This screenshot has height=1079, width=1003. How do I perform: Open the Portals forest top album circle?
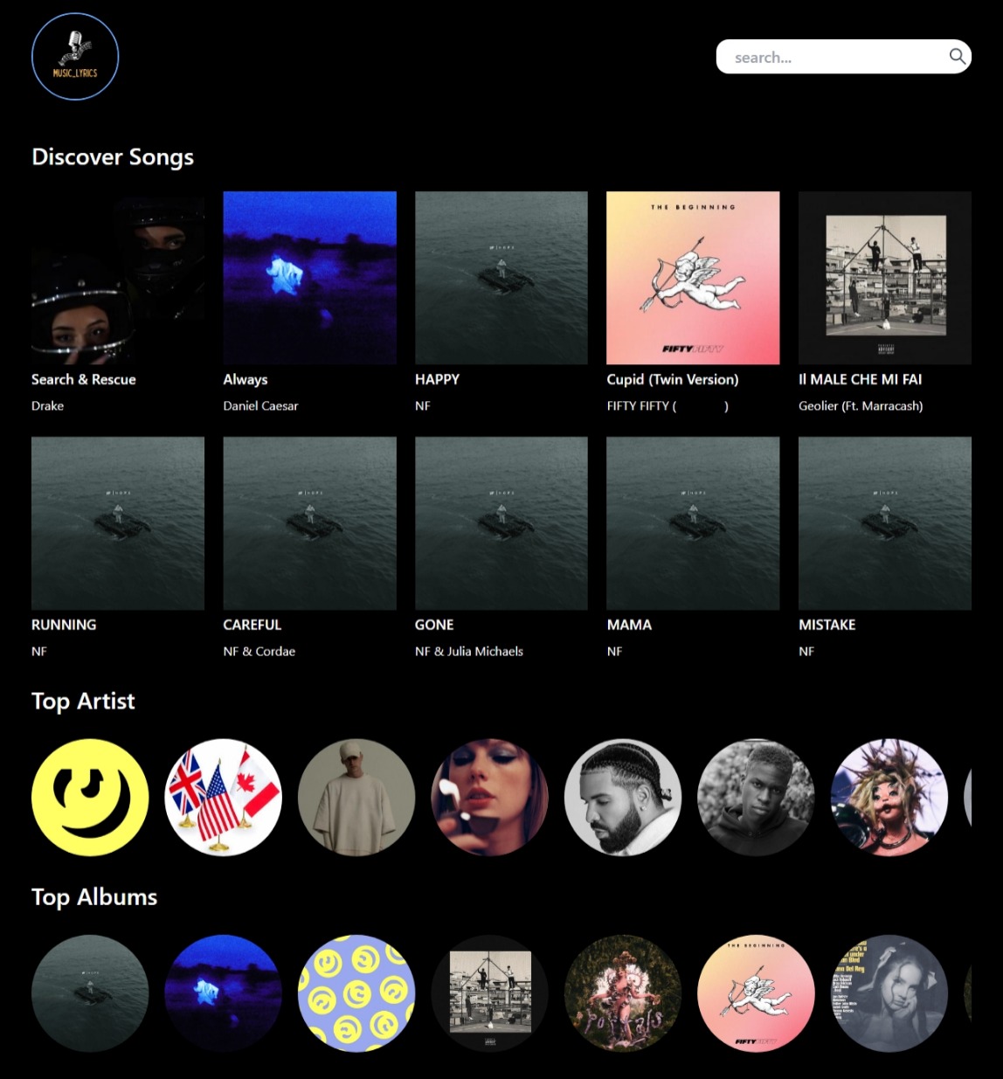click(623, 993)
